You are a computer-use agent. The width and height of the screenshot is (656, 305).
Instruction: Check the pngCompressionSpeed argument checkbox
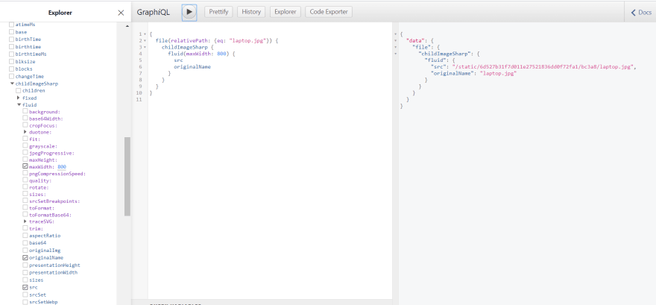tap(25, 174)
